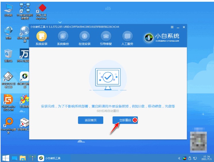Viewport: 214px width, 162px height.
Task: Expand the system tray chevron
Action: tap(179, 158)
